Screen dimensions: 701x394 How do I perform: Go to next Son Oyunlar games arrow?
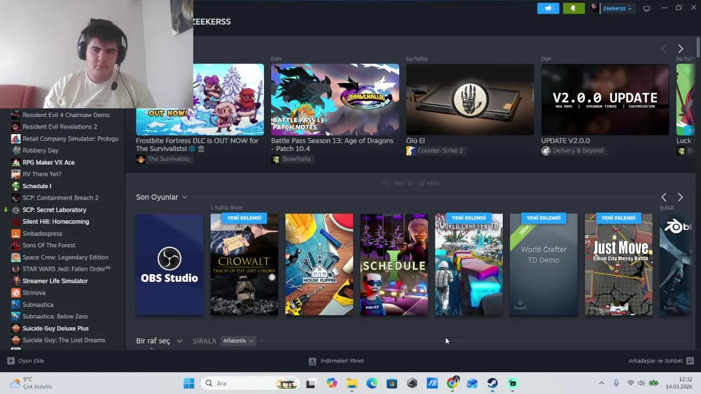[680, 197]
